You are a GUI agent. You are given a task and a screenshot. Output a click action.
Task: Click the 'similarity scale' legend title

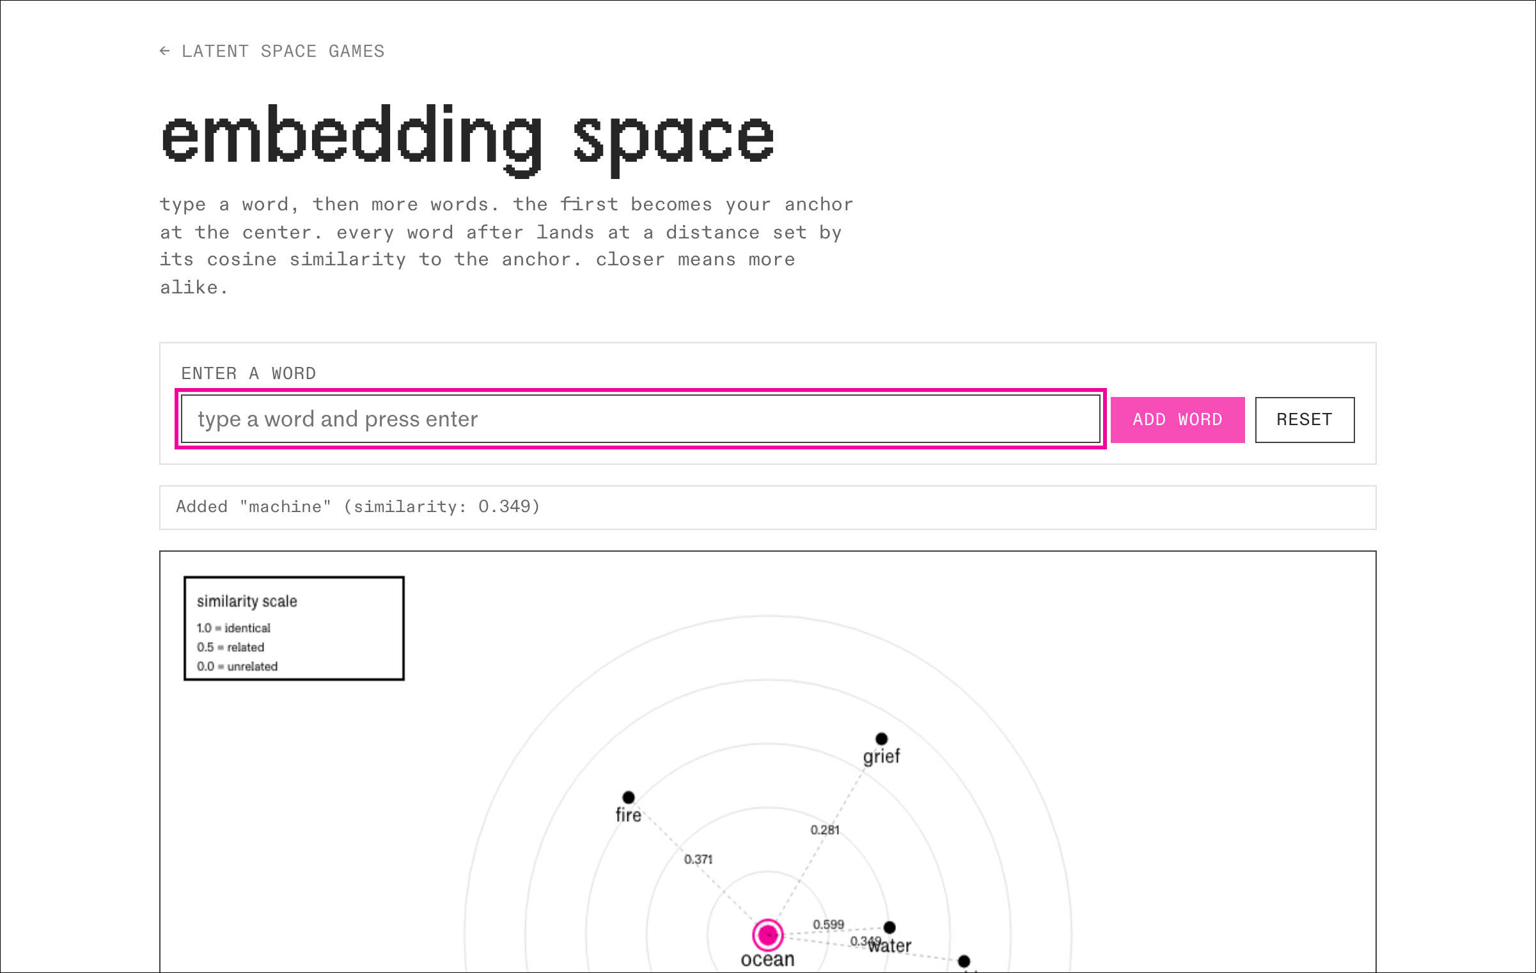point(247,602)
